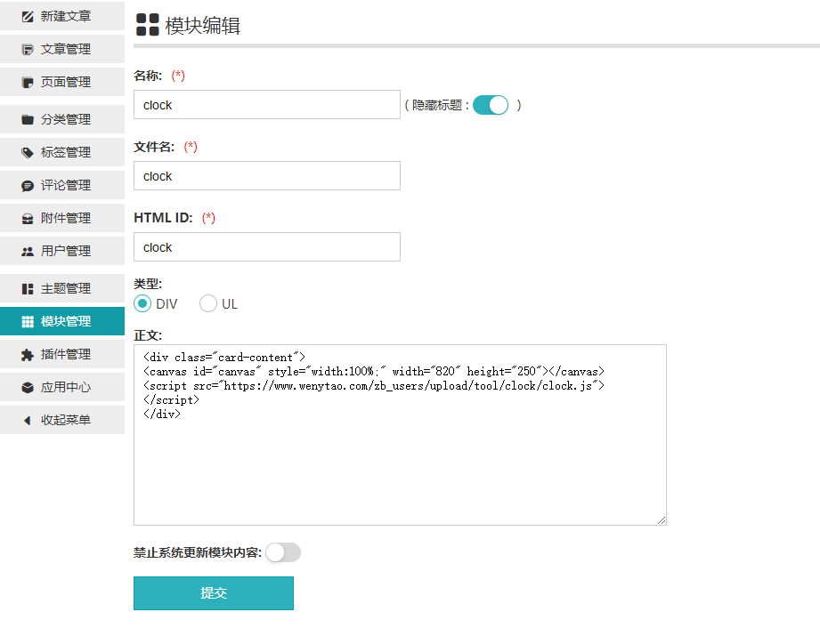The height and width of the screenshot is (644, 820).
Task: Enable the 禁止系统更新模块内容 toggle
Action: point(283,552)
